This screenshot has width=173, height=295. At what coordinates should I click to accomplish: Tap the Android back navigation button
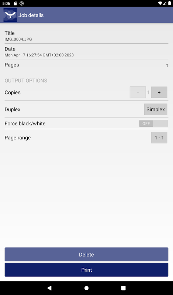[49, 288]
